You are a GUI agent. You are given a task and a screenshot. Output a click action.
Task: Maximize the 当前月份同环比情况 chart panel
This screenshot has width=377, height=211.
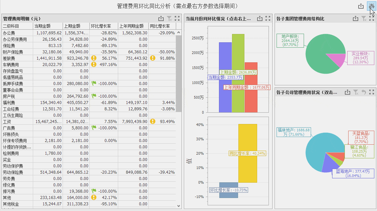click(268, 18)
